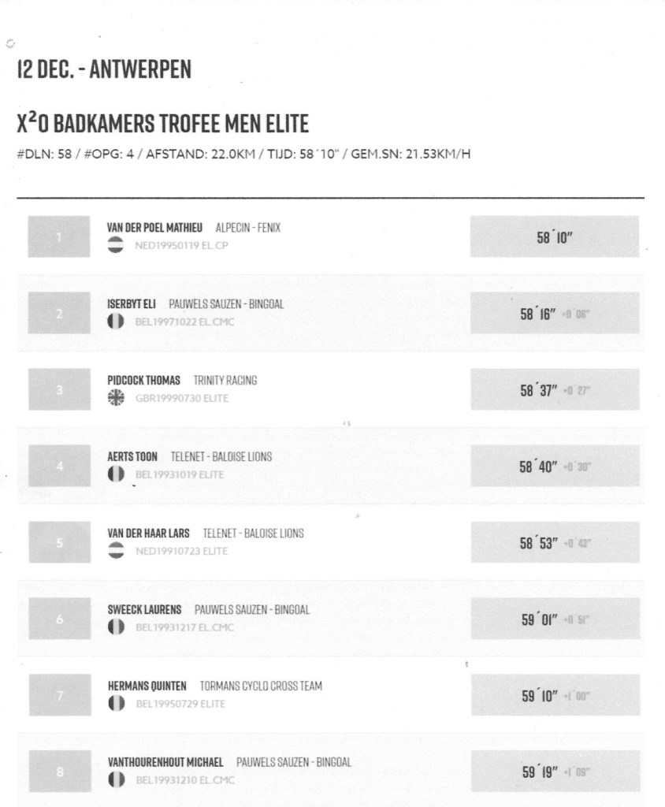Click the 58'16" time box for Iserbyt

point(554,313)
